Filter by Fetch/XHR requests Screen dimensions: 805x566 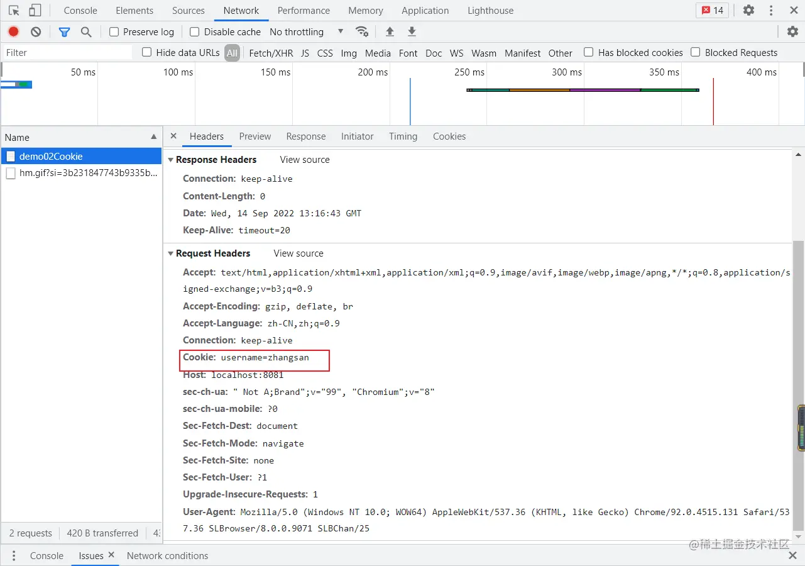coord(271,53)
